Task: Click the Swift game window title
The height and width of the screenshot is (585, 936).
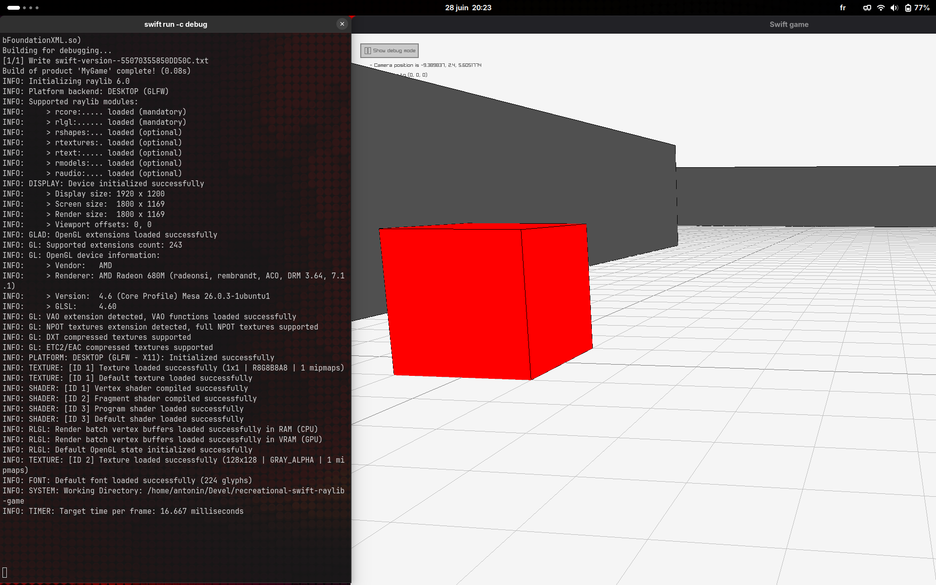Action: pos(789,24)
